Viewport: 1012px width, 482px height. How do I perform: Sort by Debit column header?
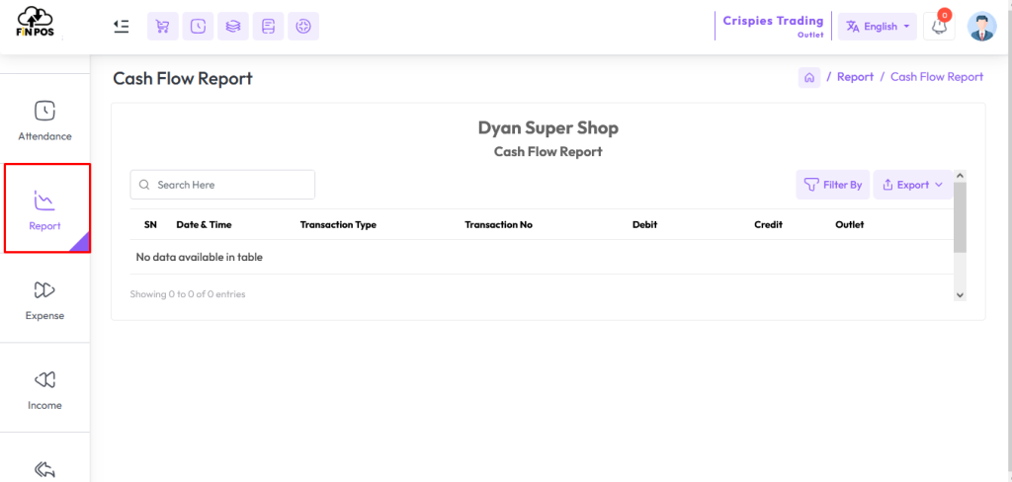pyautogui.click(x=644, y=224)
